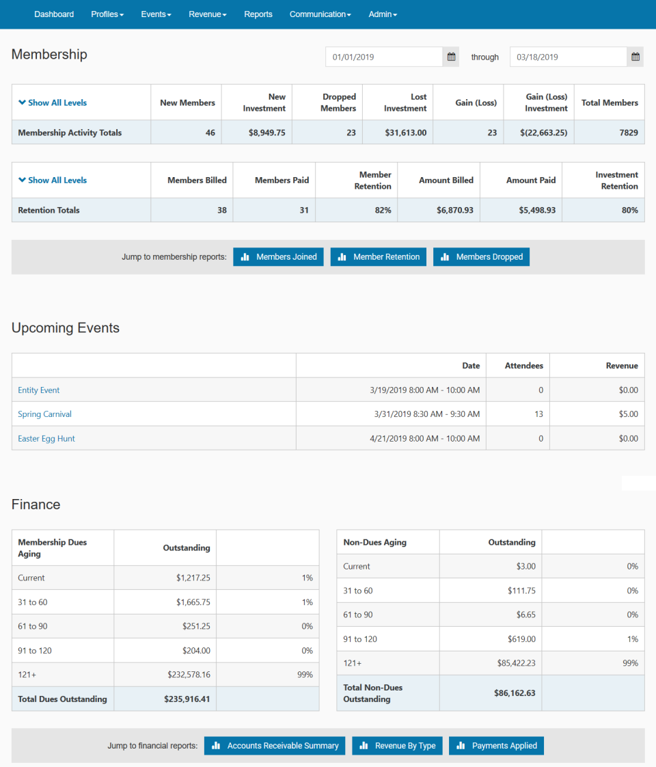The width and height of the screenshot is (656, 767).
Task: Open the Reports menu item
Action: [x=258, y=14]
